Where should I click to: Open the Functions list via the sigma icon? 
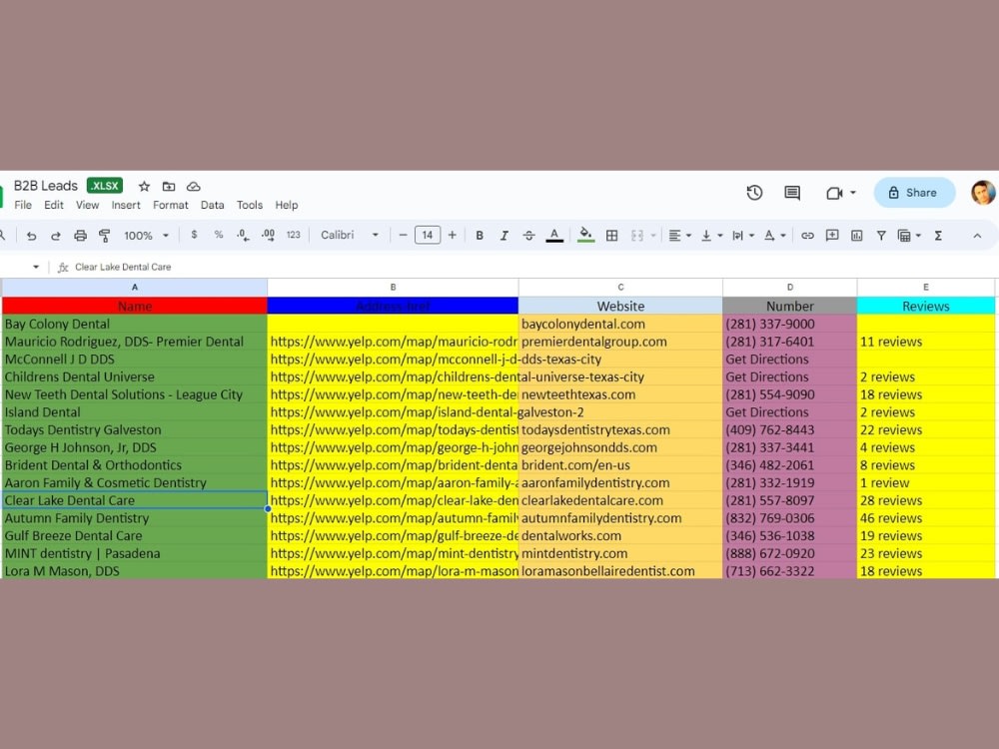click(937, 236)
